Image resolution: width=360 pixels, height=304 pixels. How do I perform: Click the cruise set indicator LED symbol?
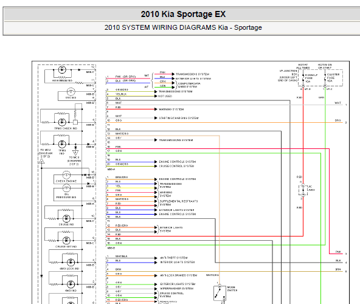(66, 240)
